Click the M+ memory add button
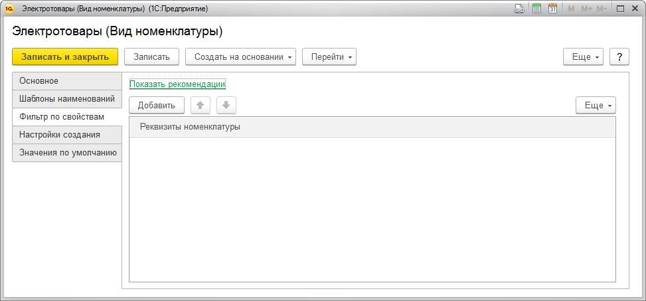 (587, 8)
